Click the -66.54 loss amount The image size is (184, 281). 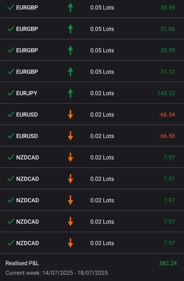tap(167, 115)
